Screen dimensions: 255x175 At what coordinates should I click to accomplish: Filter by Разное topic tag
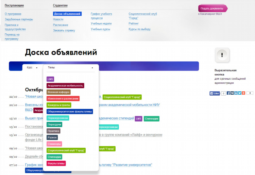(x=52, y=138)
